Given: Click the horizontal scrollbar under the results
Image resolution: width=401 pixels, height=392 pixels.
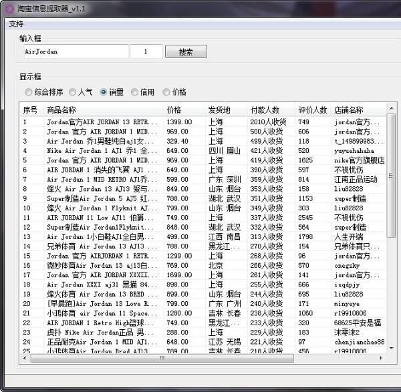Looking at the screenshot, I should pos(160,358).
